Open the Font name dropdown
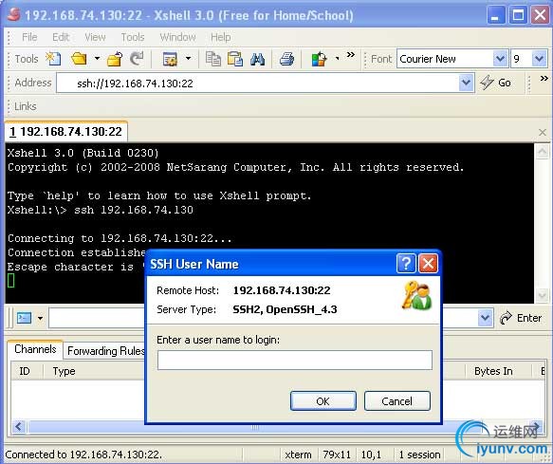The width and height of the screenshot is (553, 464). (500, 59)
